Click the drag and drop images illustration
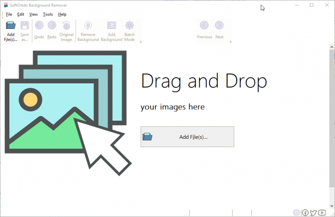The height and width of the screenshot is (217, 335). [68, 113]
